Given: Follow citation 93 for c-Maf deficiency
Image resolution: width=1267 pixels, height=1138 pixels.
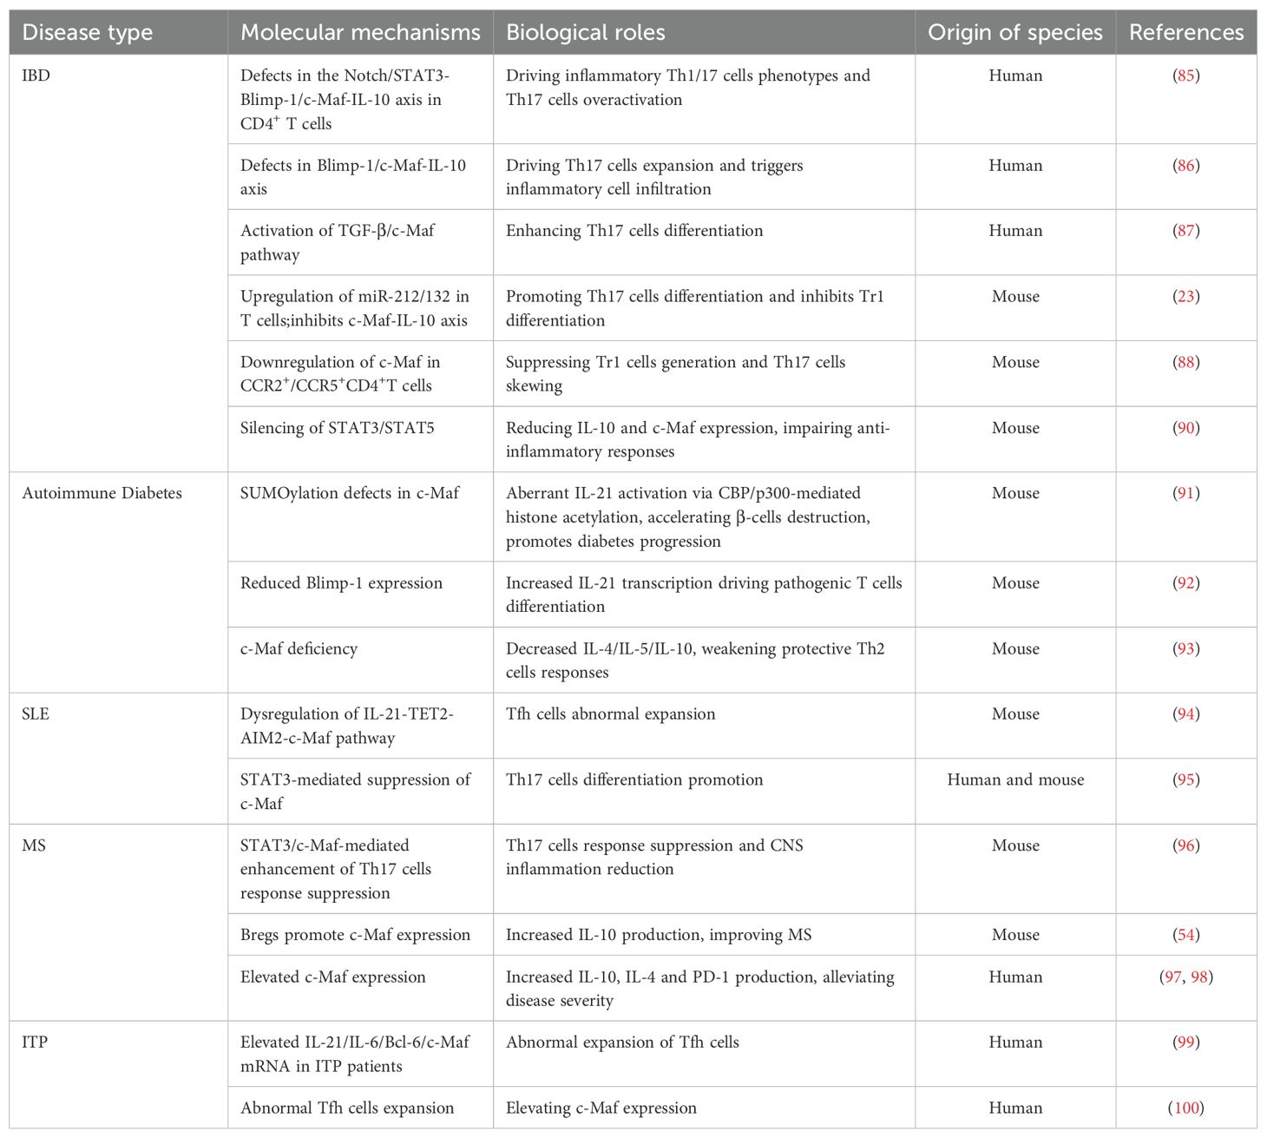Looking at the screenshot, I should 1185,648.
